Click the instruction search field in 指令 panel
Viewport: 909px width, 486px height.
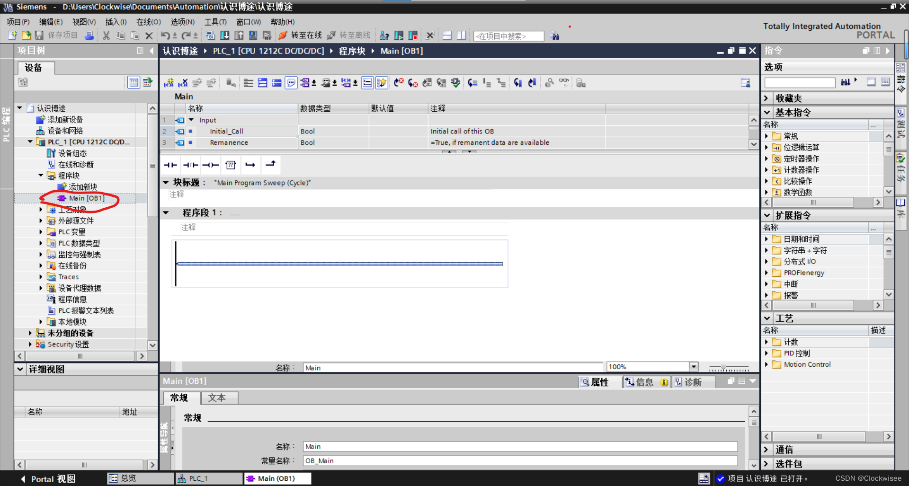pyautogui.click(x=800, y=83)
